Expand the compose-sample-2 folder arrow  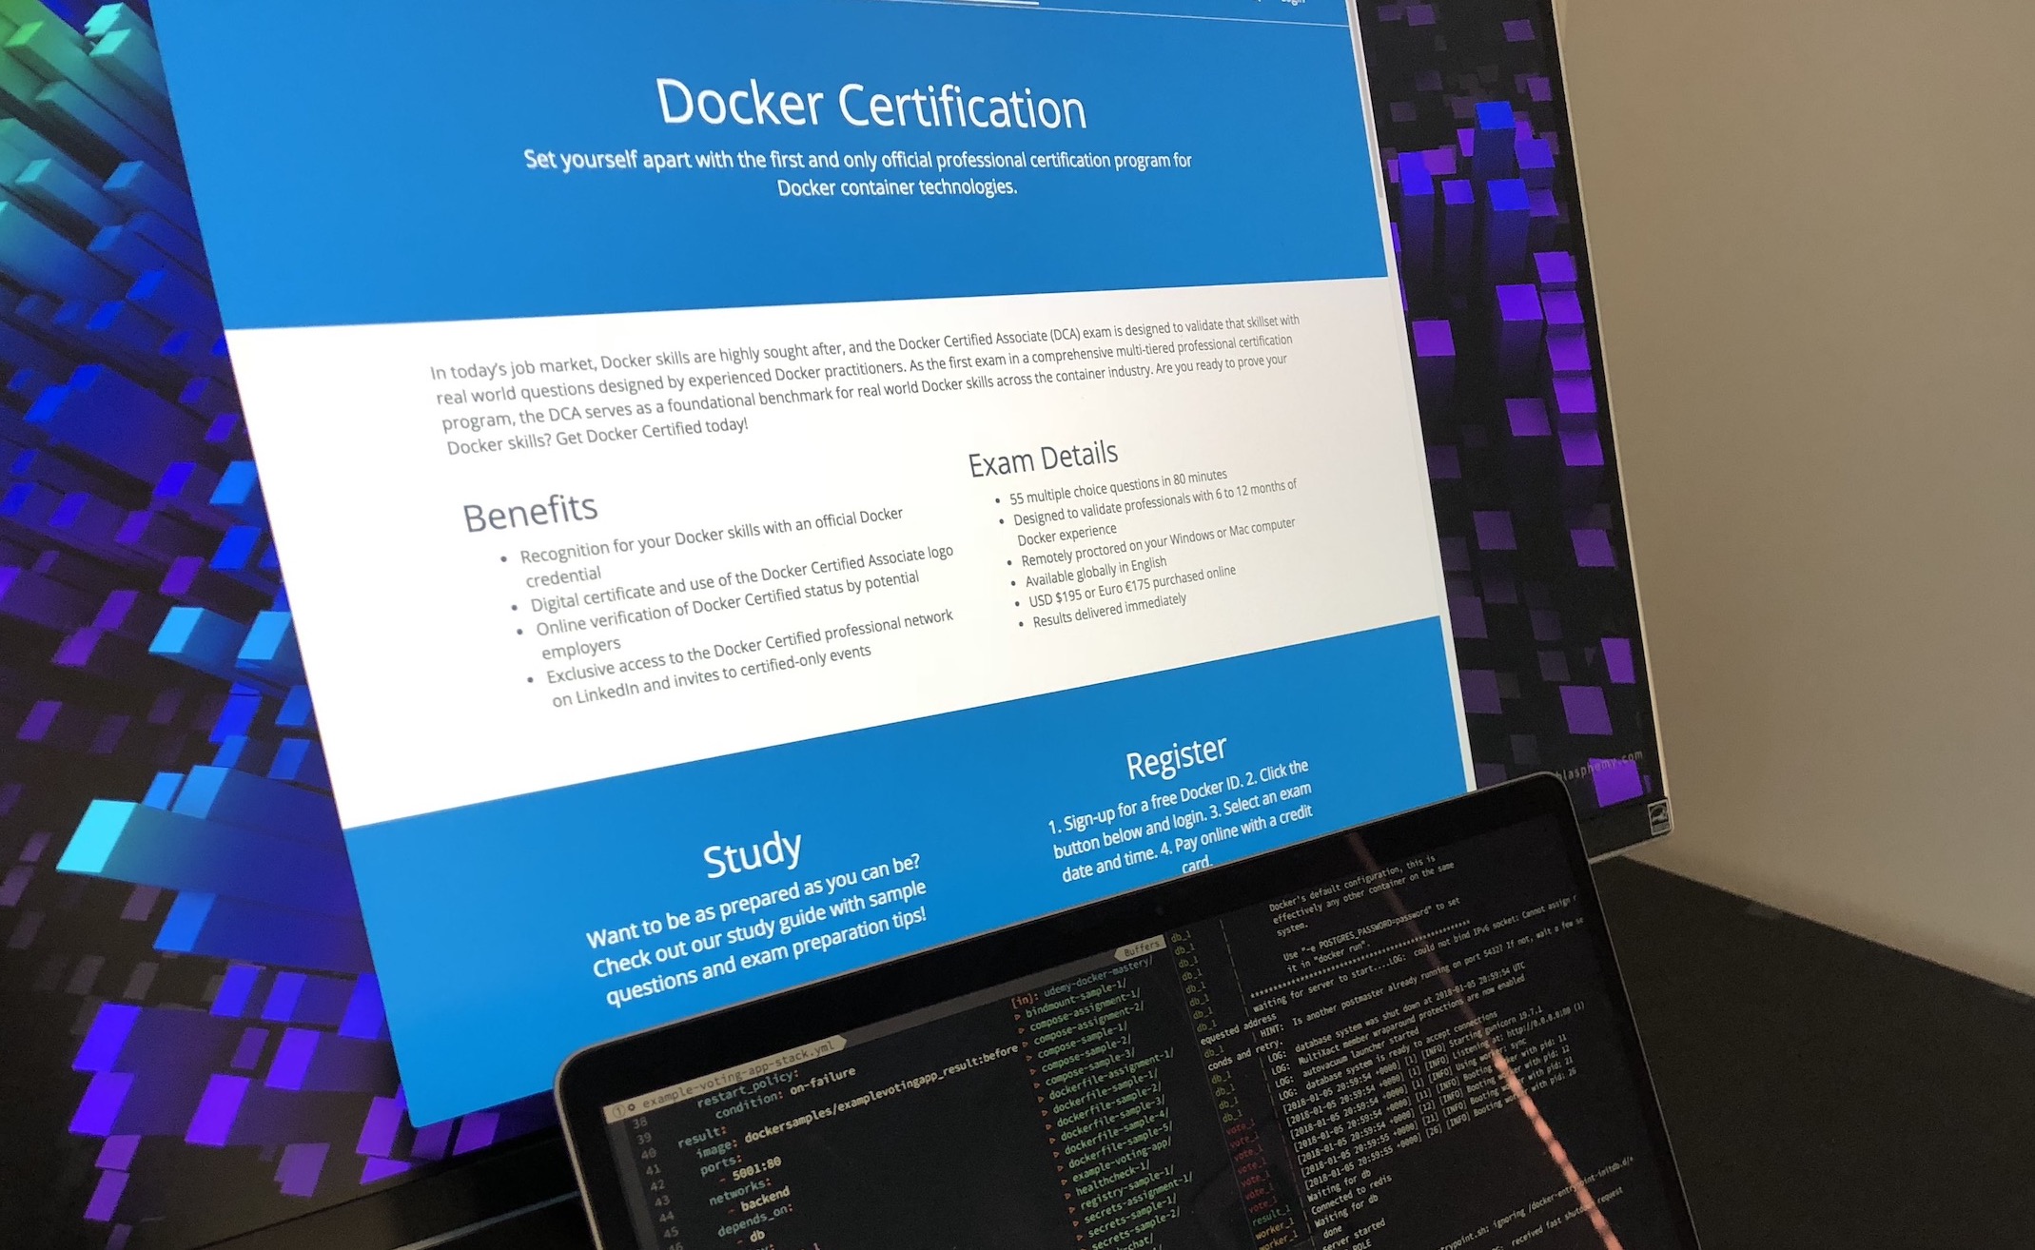coord(1032,1071)
